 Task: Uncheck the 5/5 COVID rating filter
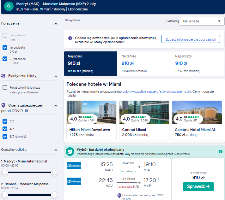[5, 121]
